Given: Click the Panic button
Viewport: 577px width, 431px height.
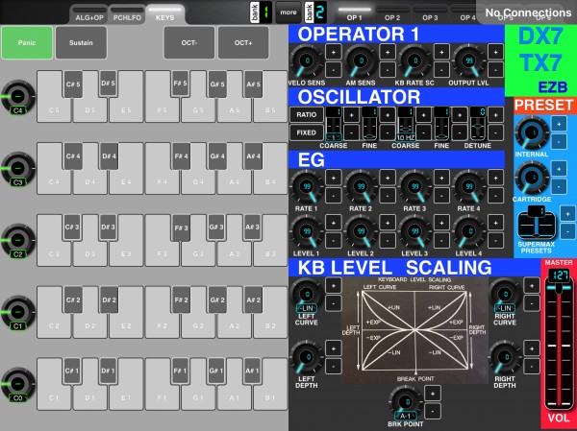Looking at the screenshot, I should [x=27, y=42].
